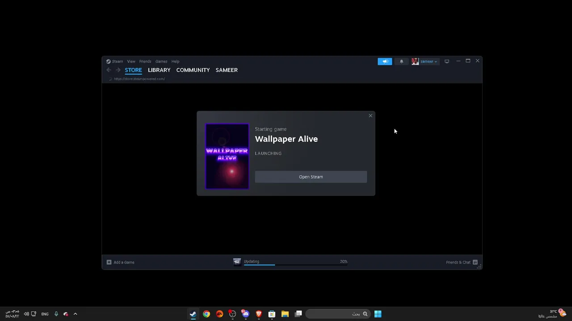Screen dimensions: 572x321
Task: Show hidden system tray icons
Action: click(x=75, y=314)
